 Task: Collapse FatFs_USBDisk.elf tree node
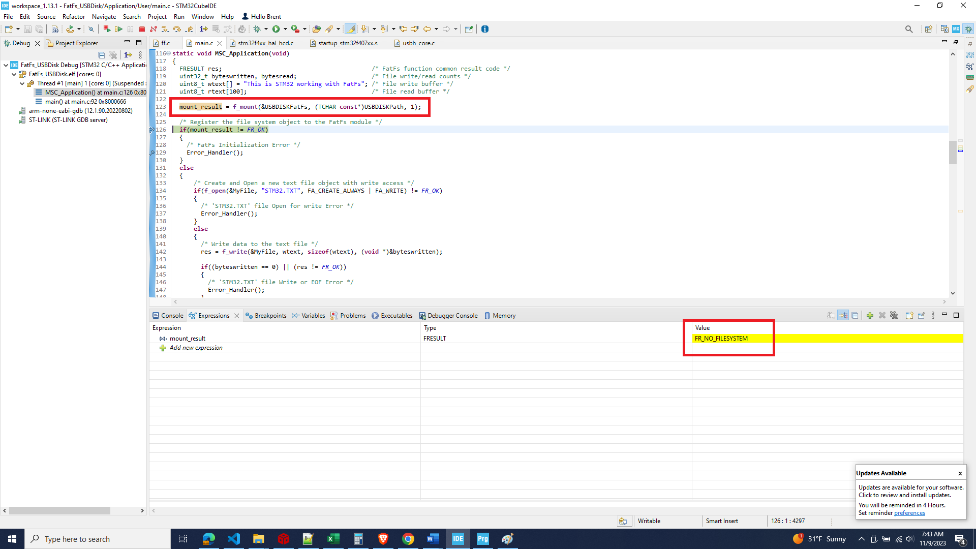tap(14, 74)
